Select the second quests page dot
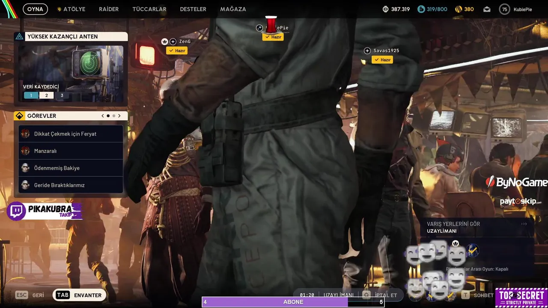The image size is (548, 308). click(x=114, y=115)
